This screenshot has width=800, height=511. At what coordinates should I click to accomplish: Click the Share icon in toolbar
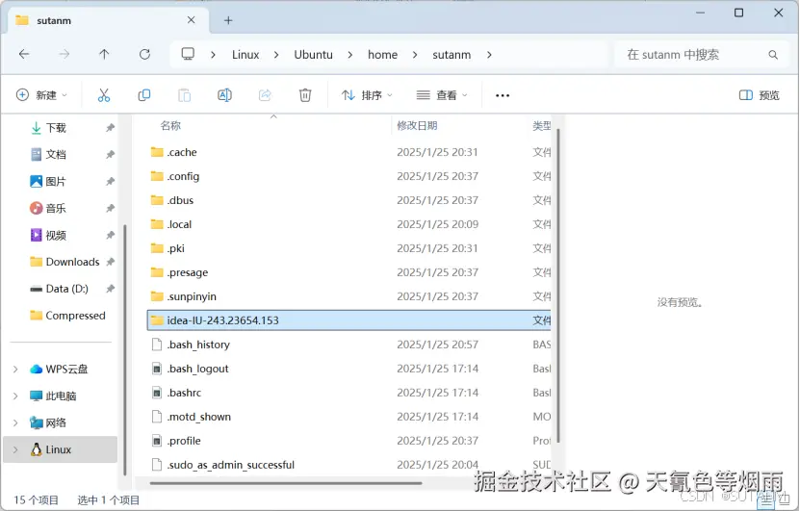coord(265,95)
